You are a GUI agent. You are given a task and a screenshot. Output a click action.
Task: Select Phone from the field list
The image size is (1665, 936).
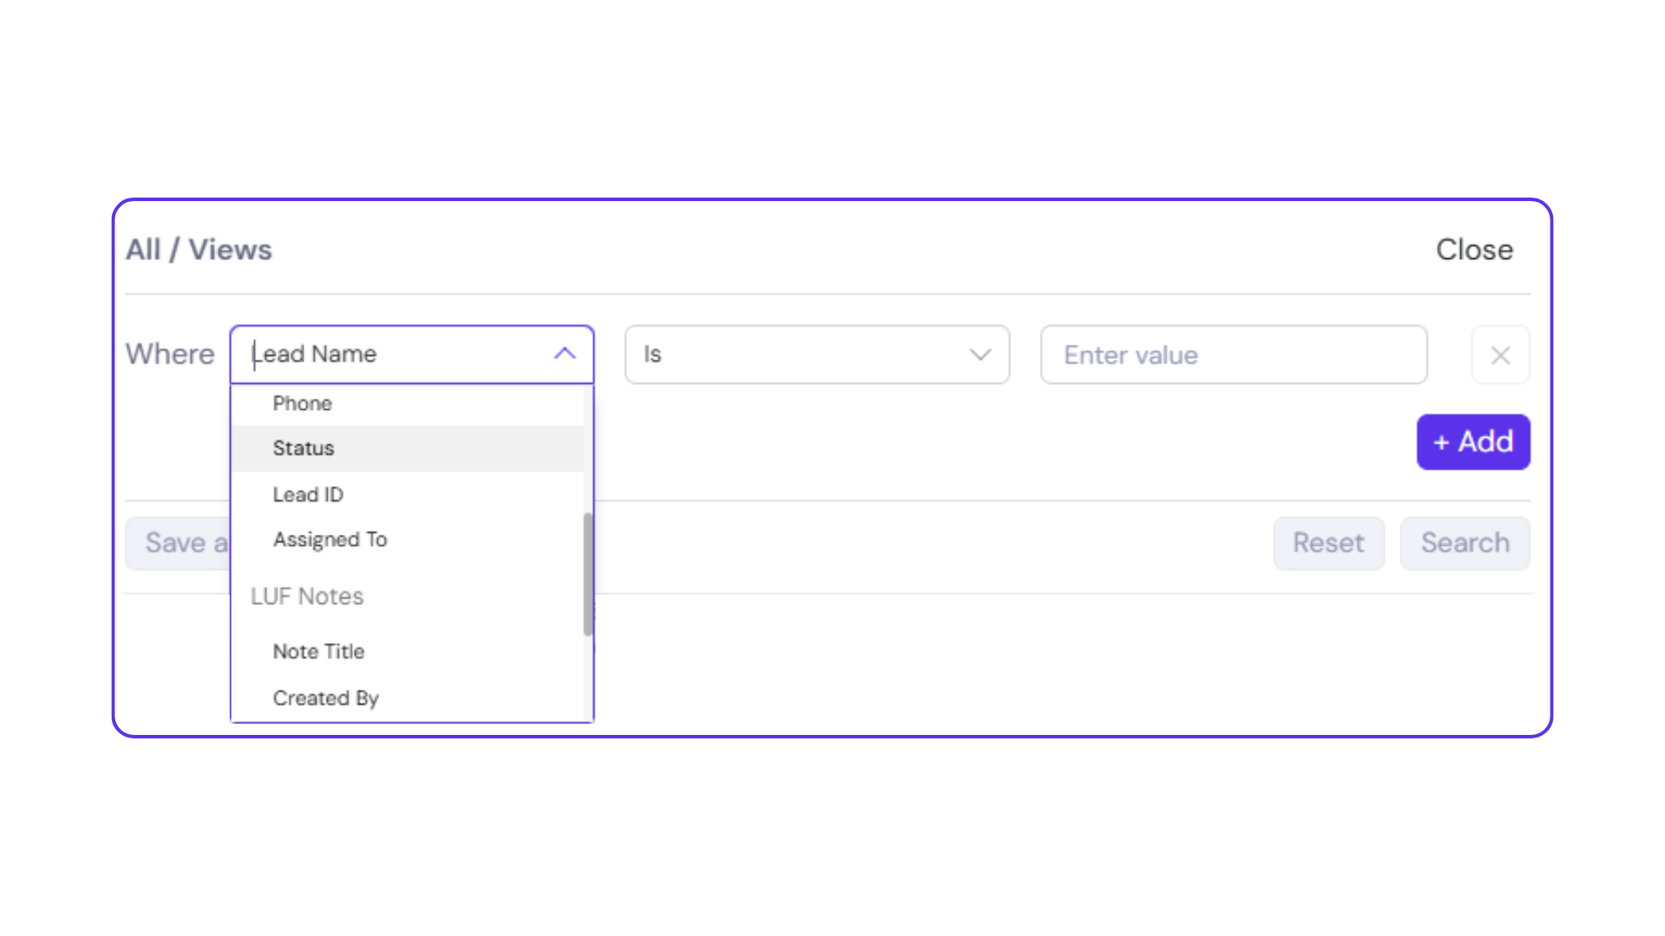click(303, 404)
